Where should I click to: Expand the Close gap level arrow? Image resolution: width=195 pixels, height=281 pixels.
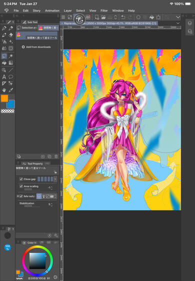(55, 179)
